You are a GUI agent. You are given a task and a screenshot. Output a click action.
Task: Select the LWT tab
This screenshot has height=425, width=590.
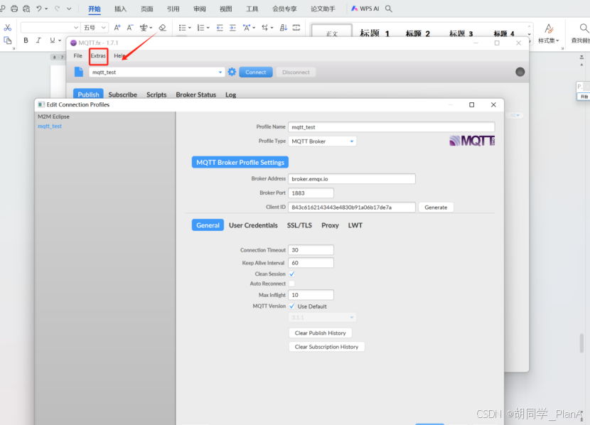point(355,225)
